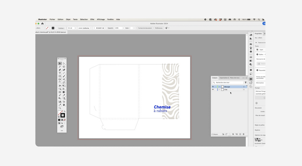
Task: Switch to Plans de travail tab
Action: click(x=235, y=78)
